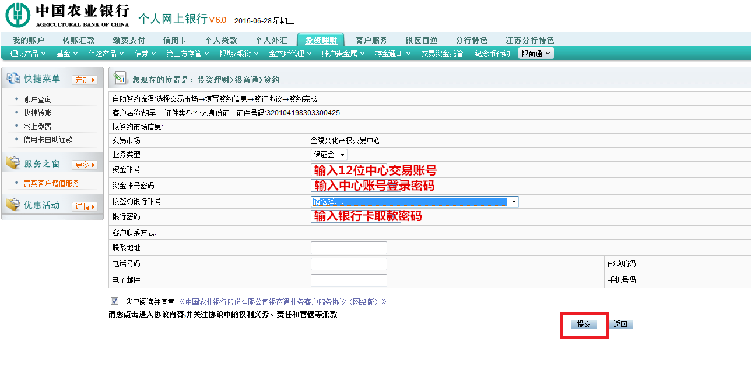
Task: Open the 个人外汇 tab
Action: [271, 40]
